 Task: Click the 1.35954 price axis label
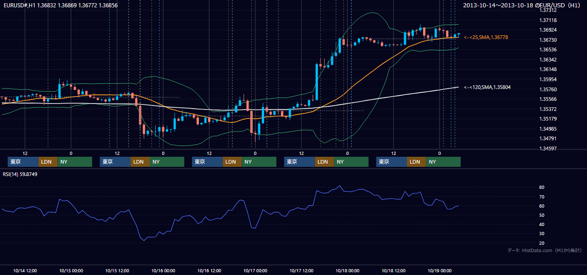[548, 79]
